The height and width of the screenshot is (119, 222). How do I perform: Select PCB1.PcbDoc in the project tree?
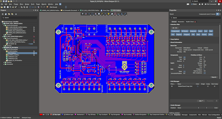click(12, 53)
